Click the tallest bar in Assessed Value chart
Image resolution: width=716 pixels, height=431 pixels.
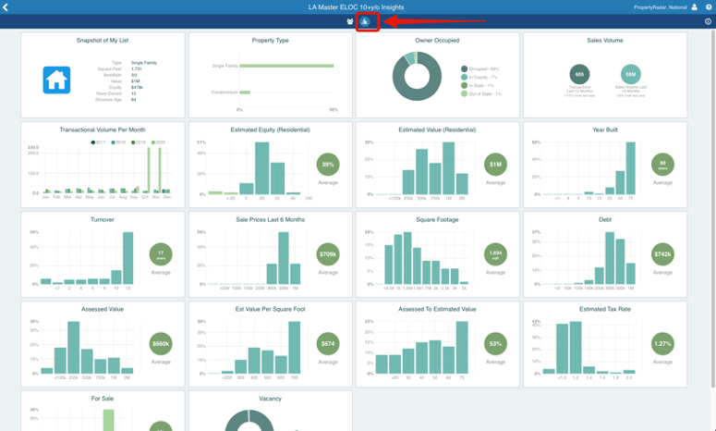point(74,348)
